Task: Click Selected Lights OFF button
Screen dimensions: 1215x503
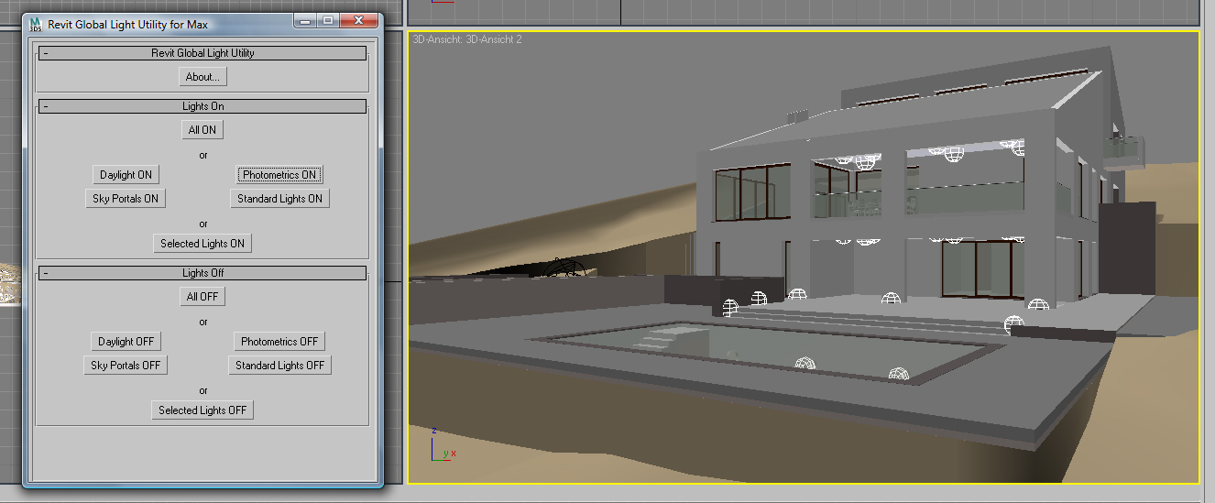Action: (202, 410)
